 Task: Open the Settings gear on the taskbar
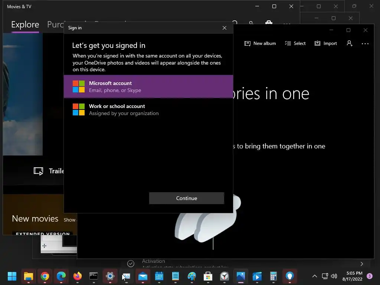point(110,276)
